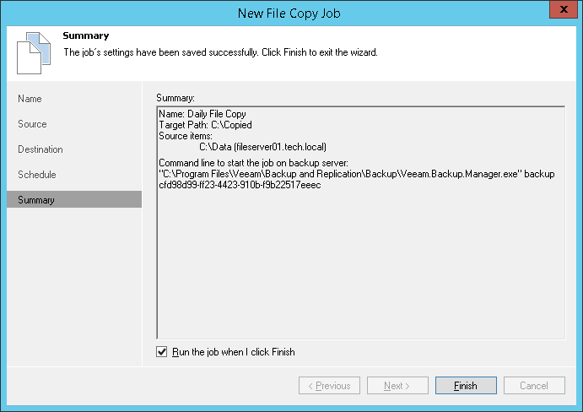Viewport: 583px width, 412px height.
Task: Click the 'Name: Daily File Copy' line
Action: click(x=202, y=113)
